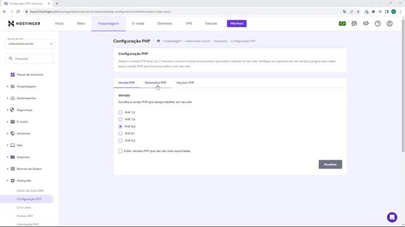Open the help question mark icon
This screenshot has height=227, width=405.
[x=378, y=24]
